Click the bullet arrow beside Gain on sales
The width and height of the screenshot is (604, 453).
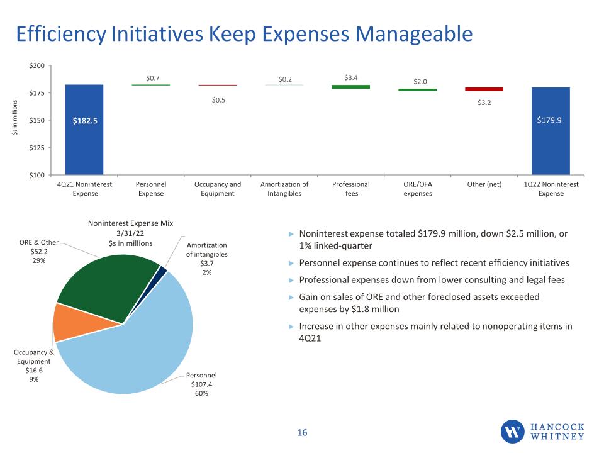291,298
